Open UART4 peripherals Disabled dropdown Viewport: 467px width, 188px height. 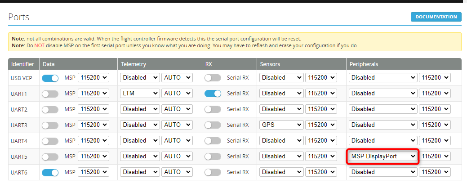[x=383, y=140]
